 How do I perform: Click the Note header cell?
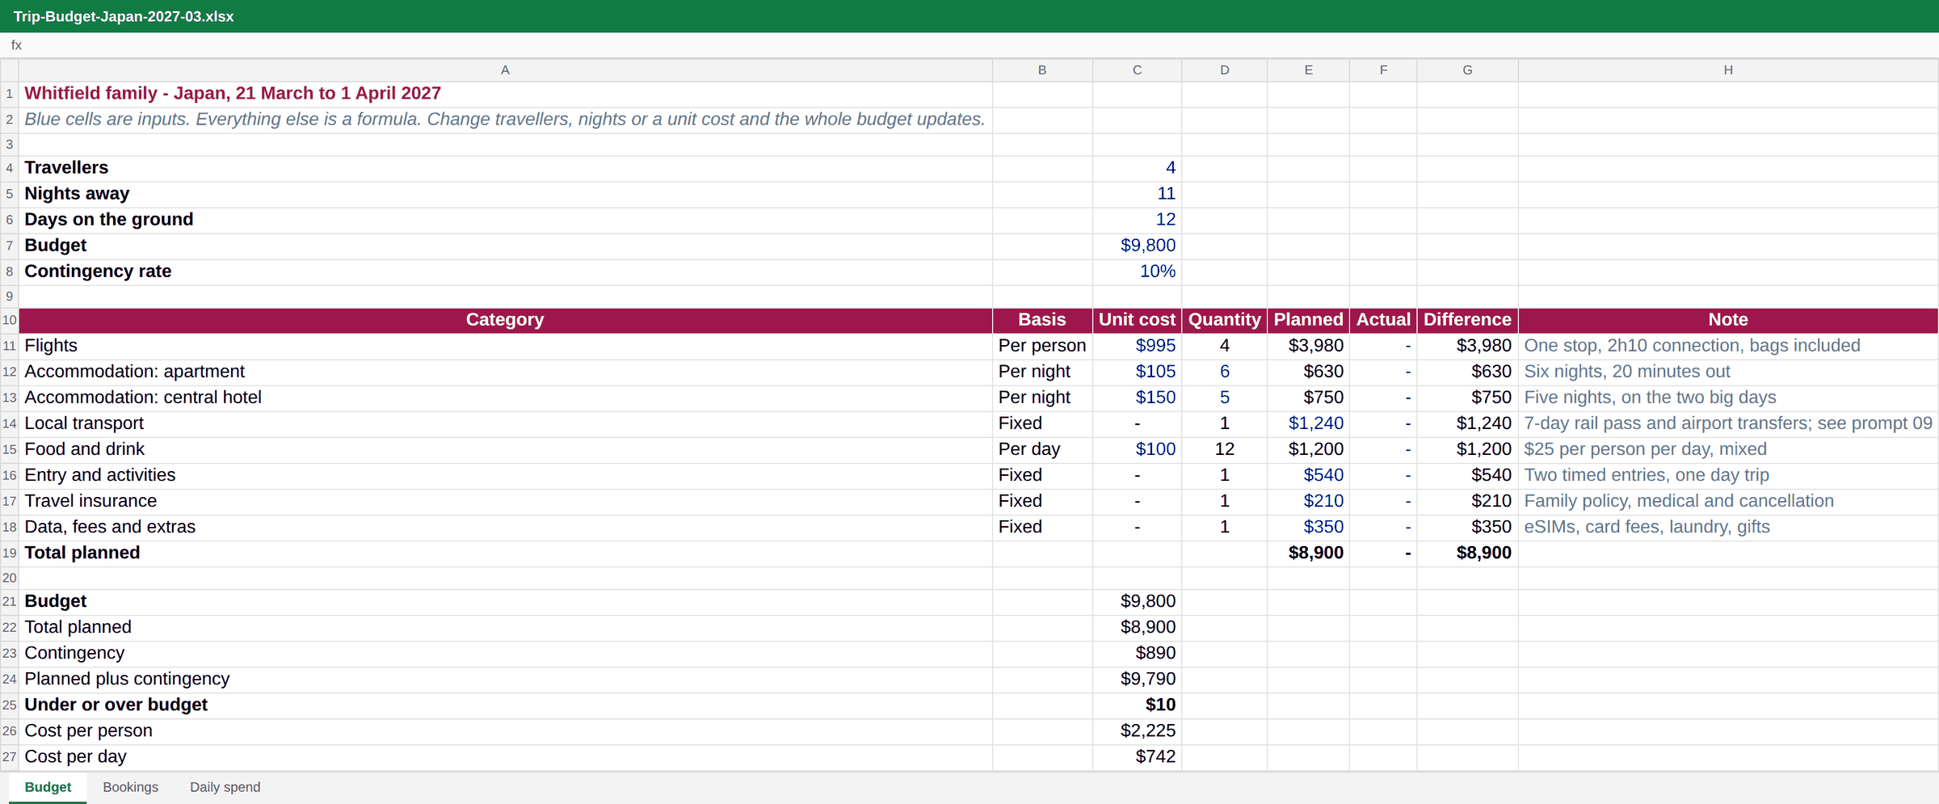click(1728, 320)
